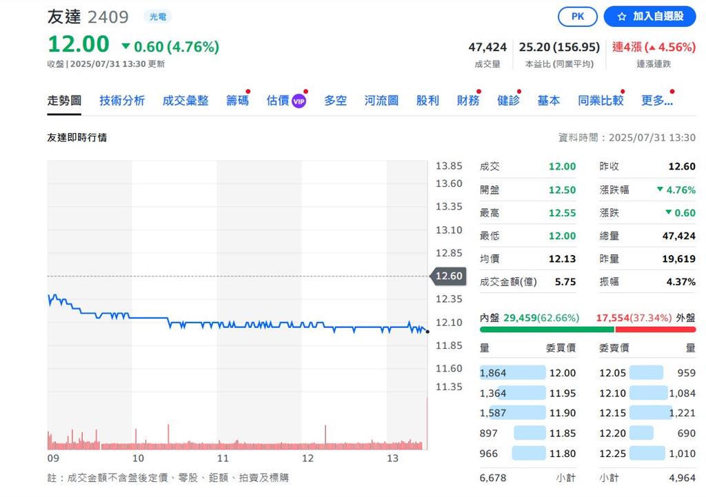This screenshot has height=497, width=706.
Task: Open the 估價 tab
Action: point(278,101)
